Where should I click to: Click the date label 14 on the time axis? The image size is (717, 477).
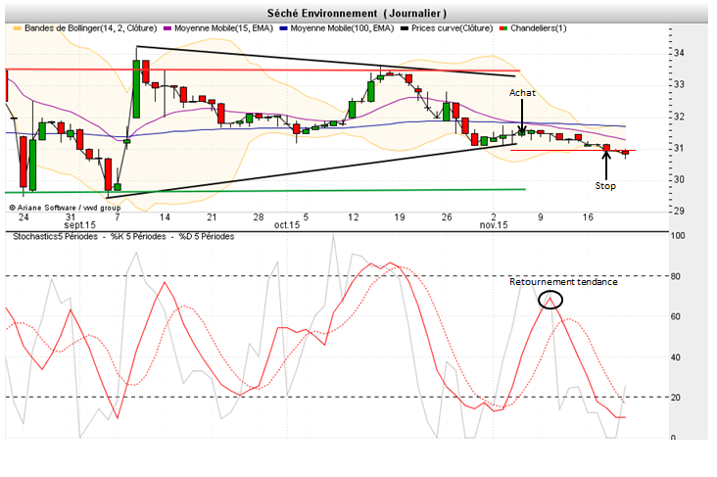pos(165,216)
